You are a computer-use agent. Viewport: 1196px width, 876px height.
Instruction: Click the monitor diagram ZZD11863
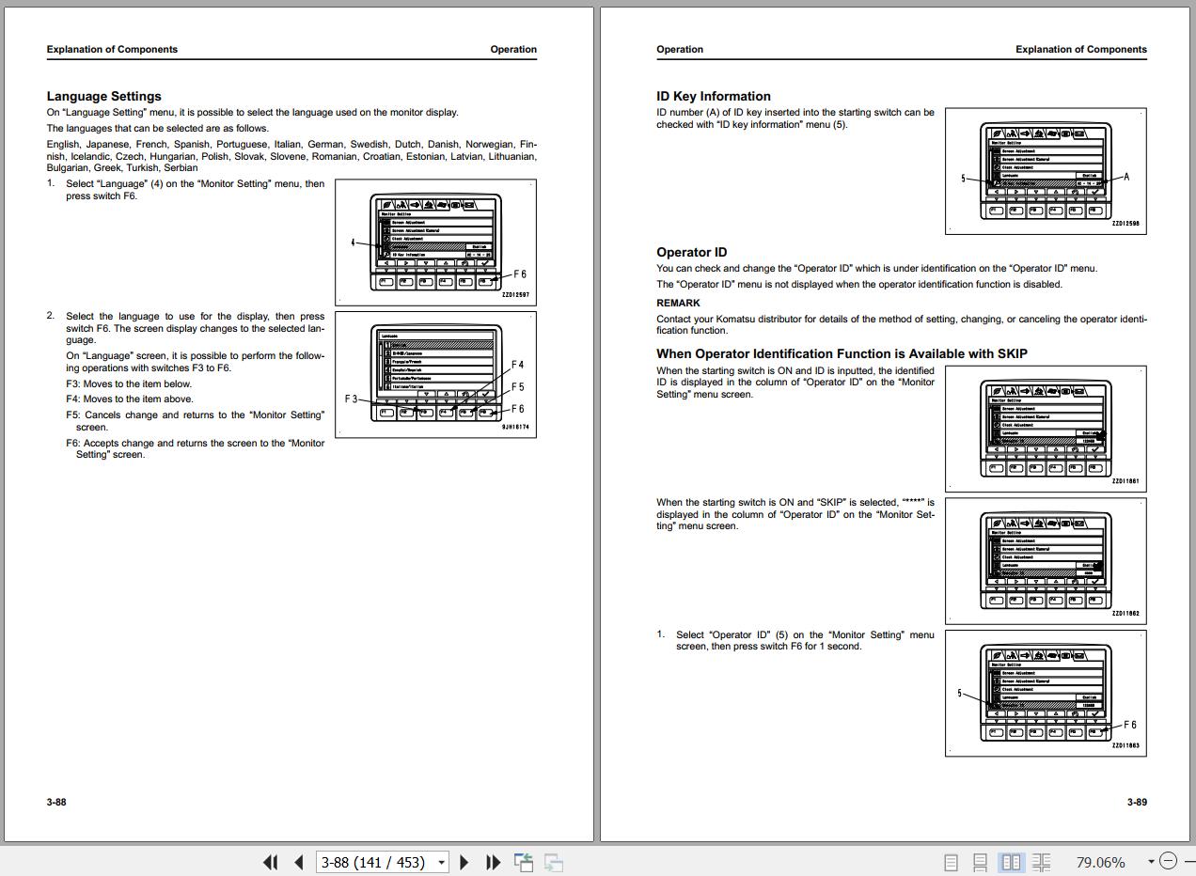tap(1046, 694)
